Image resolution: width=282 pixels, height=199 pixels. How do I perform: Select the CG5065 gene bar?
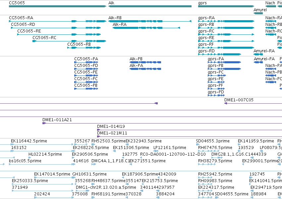pyautogui.click(x=58, y=6)
